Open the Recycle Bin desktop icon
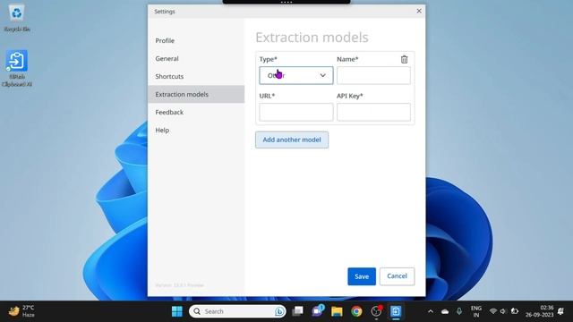This screenshot has width=573, height=322. 17,18
